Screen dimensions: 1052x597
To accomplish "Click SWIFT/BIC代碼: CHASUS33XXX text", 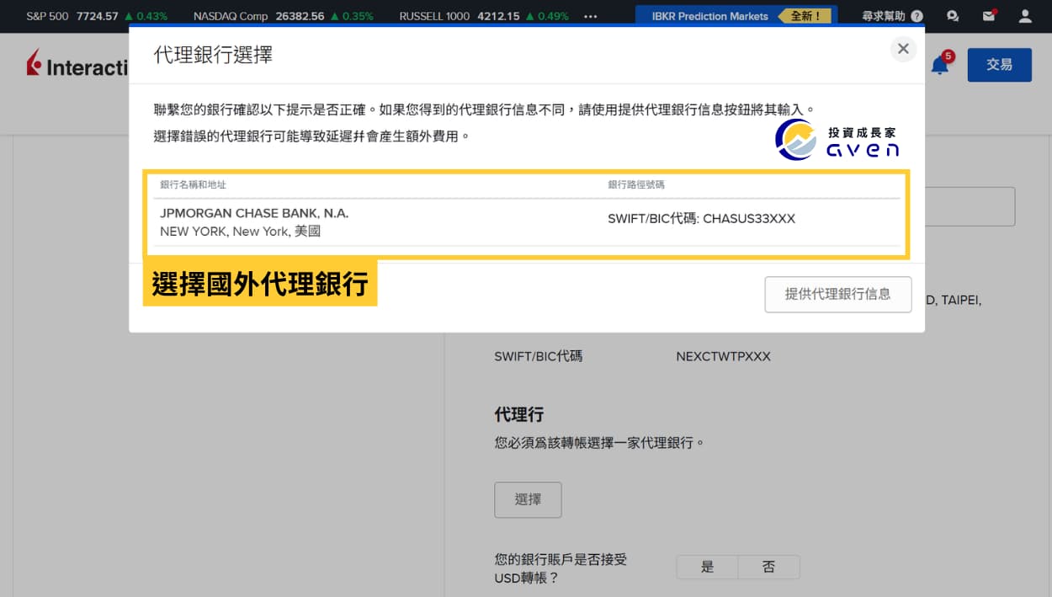I will point(701,219).
